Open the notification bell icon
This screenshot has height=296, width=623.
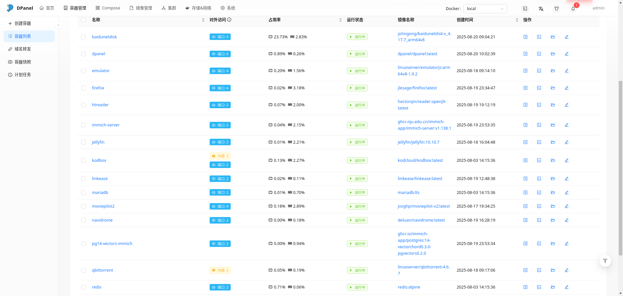click(573, 9)
